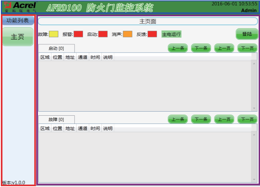The height and width of the screenshot is (187, 260).
Task: Click the red 报警 indicator swatch
Action: click(78, 34)
